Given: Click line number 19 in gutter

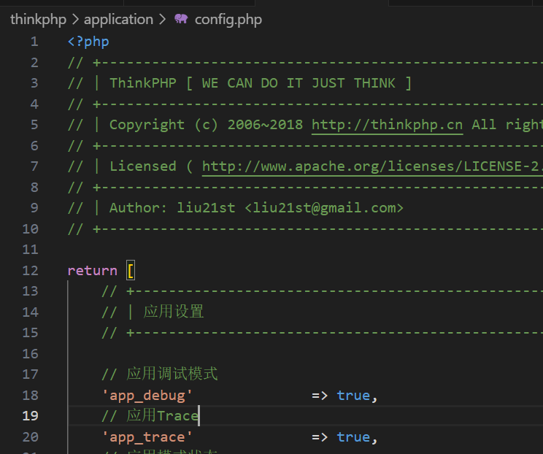Looking at the screenshot, I should click(x=30, y=415).
